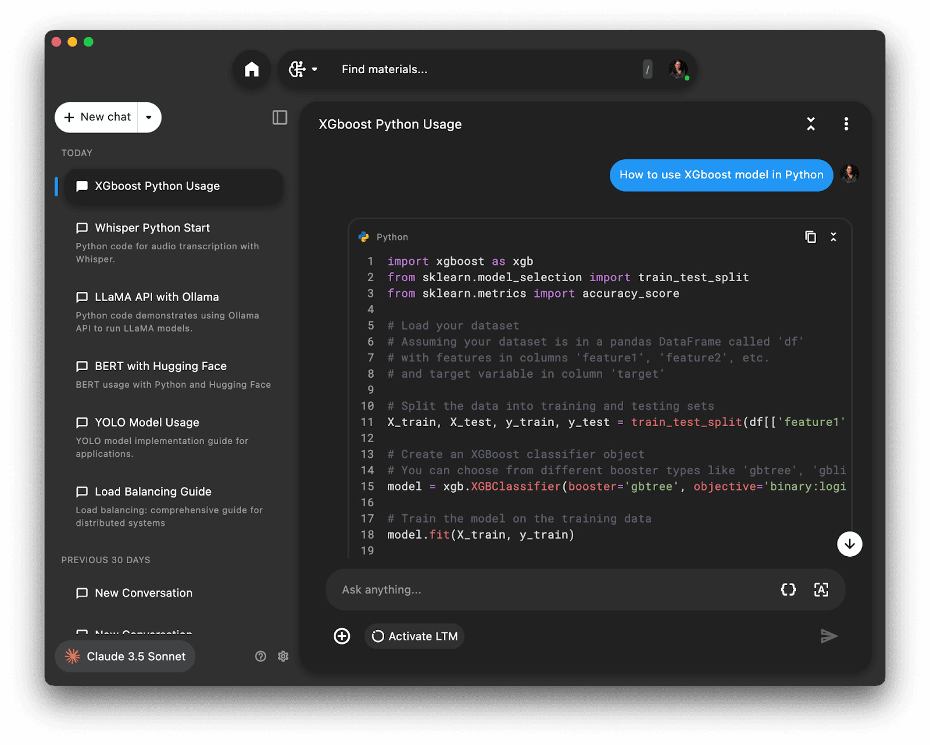Click chat icon beside Load Balancing Guide

coord(82,492)
